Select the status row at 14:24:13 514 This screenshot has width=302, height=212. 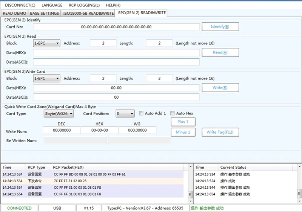coord(246,174)
